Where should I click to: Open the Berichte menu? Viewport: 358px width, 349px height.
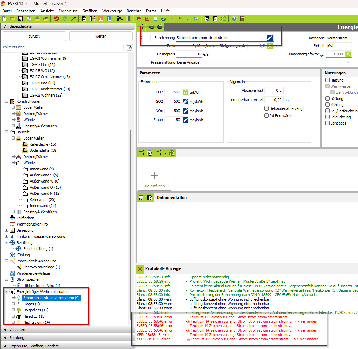(134, 11)
